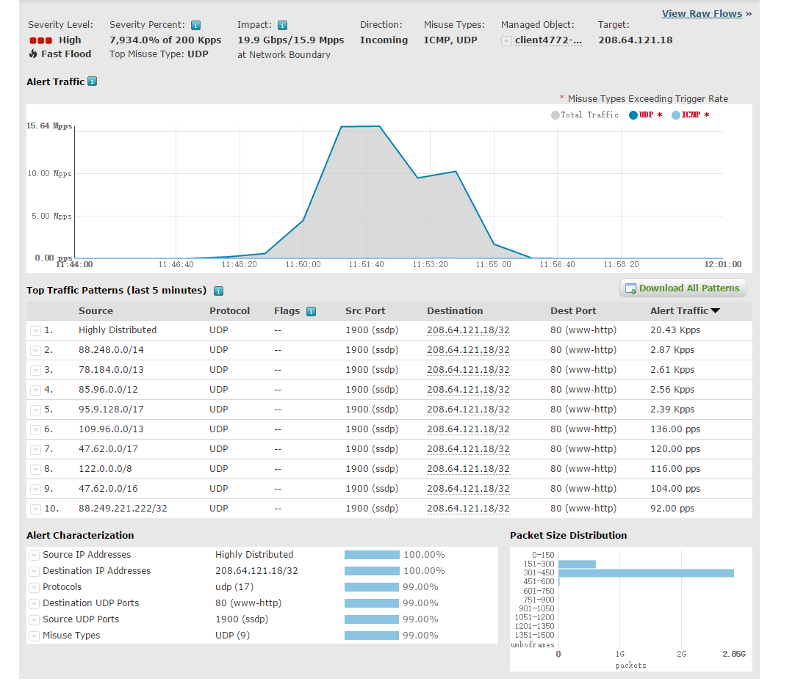The height and width of the screenshot is (684, 795).
Task: Click the 7,934.0% of 200 Kpps value
Action: pyautogui.click(x=165, y=40)
